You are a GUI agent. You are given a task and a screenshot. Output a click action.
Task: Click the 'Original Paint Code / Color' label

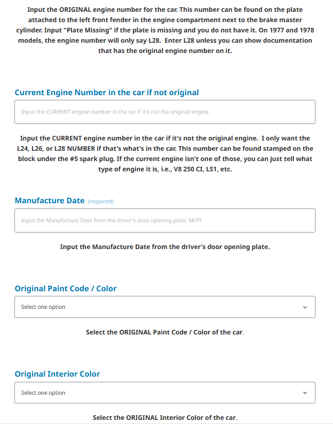[x=65, y=289]
